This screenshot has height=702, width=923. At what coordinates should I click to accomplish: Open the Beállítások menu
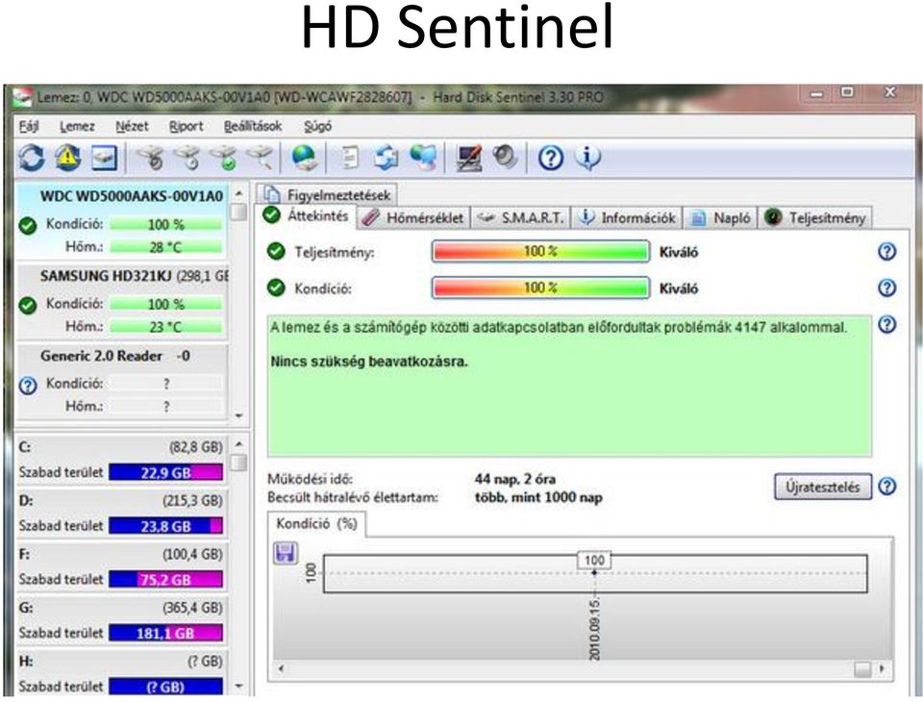pyautogui.click(x=253, y=127)
